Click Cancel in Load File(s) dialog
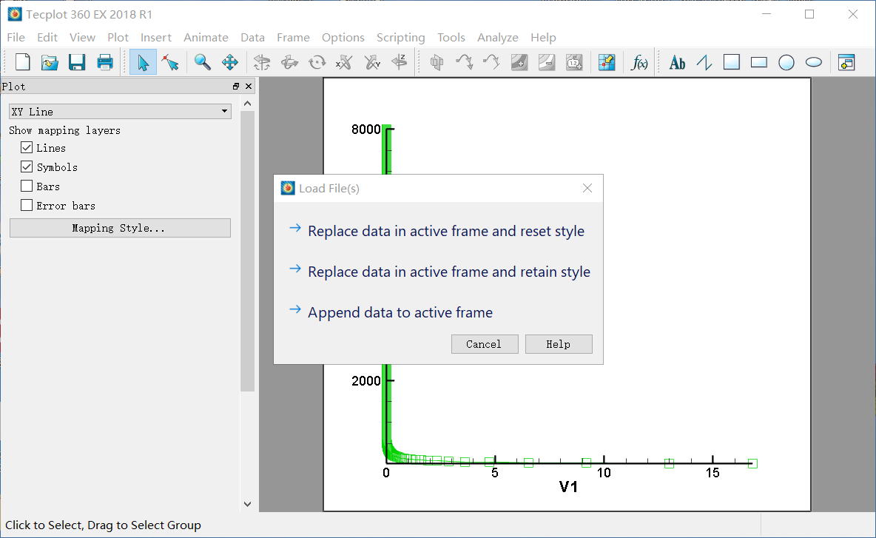Image resolution: width=876 pixels, height=538 pixels. pyautogui.click(x=485, y=344)
